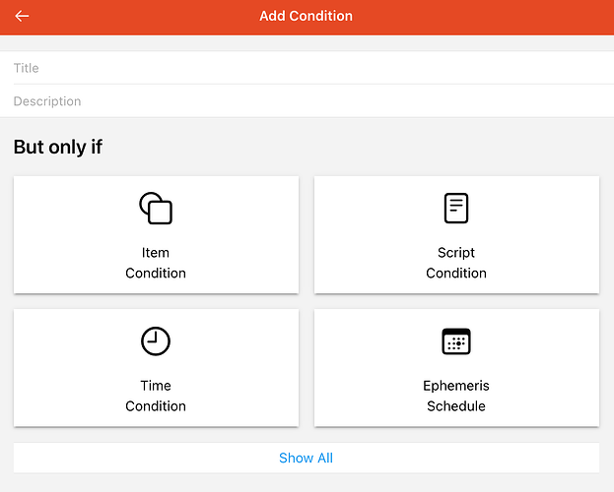
Task: Click the 'Schedule' word under Ephemeris
Action: coord(456,406)
